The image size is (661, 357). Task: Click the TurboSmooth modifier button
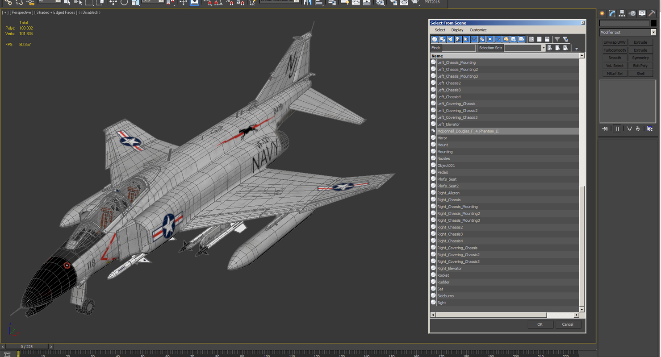(x=615, y=50)
